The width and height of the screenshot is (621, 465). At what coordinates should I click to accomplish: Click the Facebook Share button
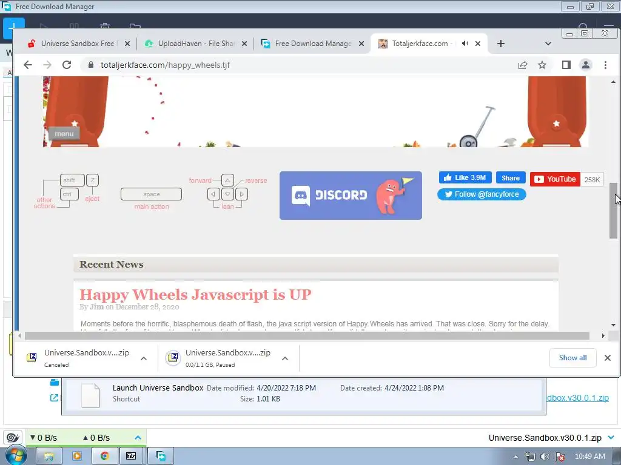[511, 178]
